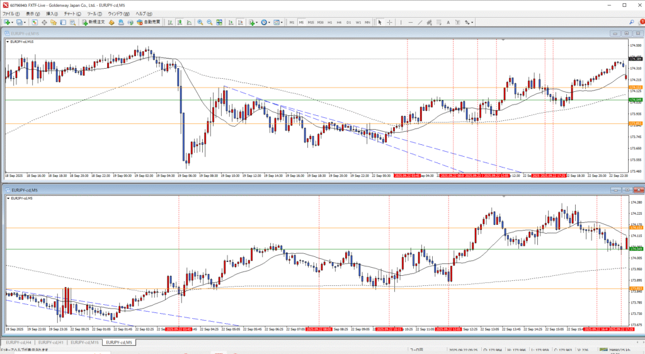The height and width of the screenshot is (354, 645).
Task: Toggle the Terminal window icon
Action: tap(63, 22)
